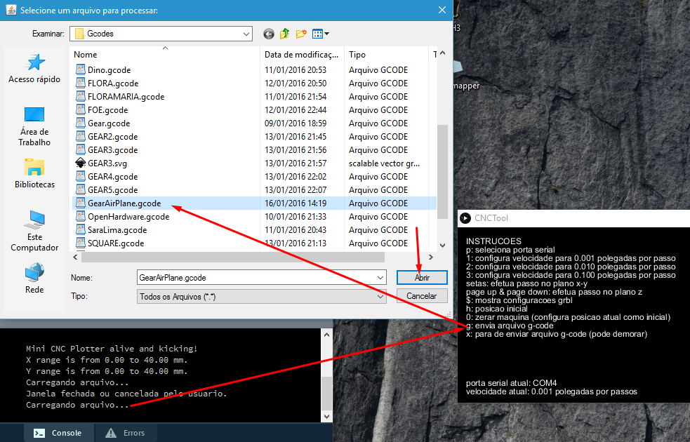Viewport: 690px width, 442px height.
Task: Click the file list horizontal scrollbar thumb
Action: 233,257
